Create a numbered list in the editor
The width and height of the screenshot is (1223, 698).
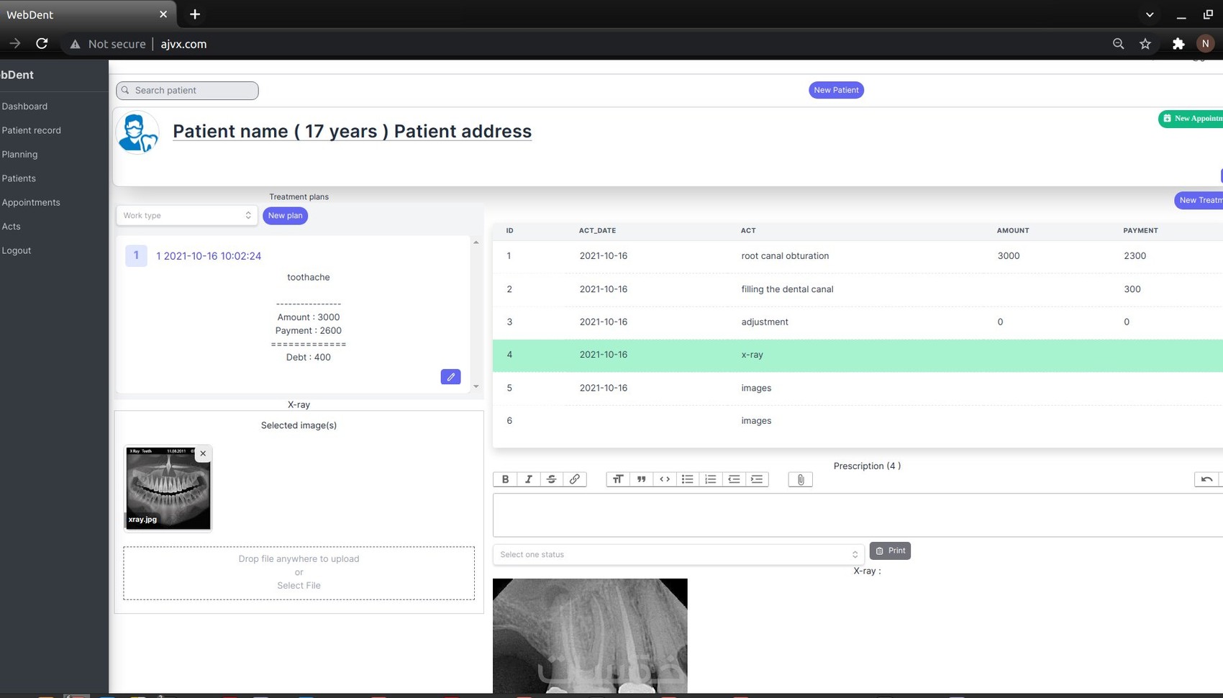pyautogui.click(x=711, y=479)
